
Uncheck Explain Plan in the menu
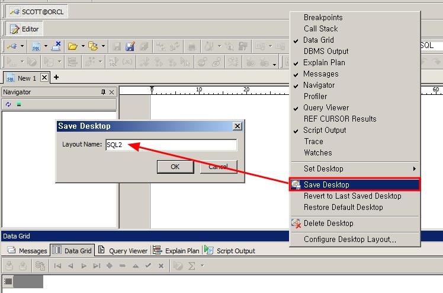pos(323,62)
